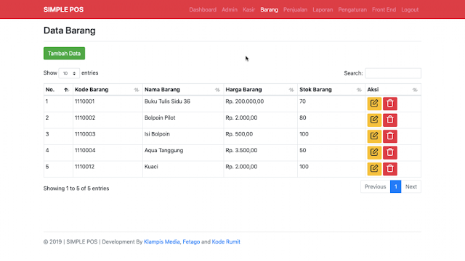Image resolution: width=465 pixels, height=261 pixels.
Task: Sort table by Kode Barang
Action: [108, 90]
